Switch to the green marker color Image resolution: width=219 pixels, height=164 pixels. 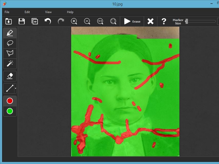[x=9, y=111]
